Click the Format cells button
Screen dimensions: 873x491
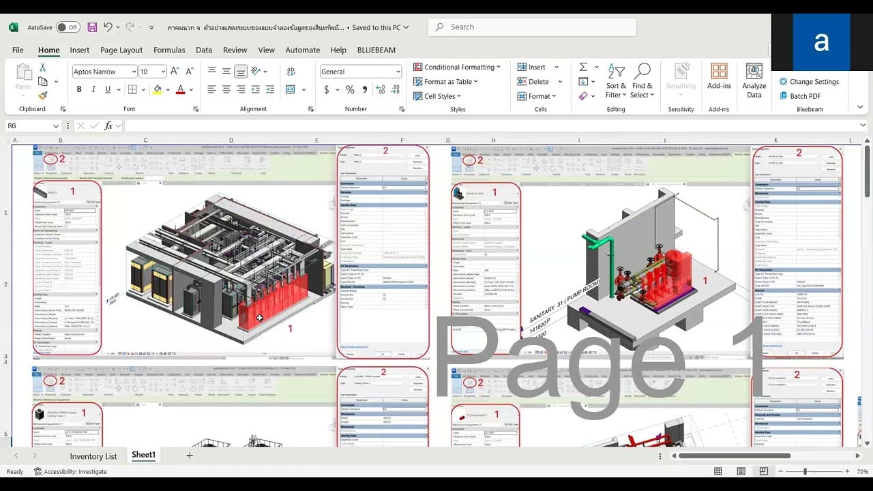[x=537, y=96]
